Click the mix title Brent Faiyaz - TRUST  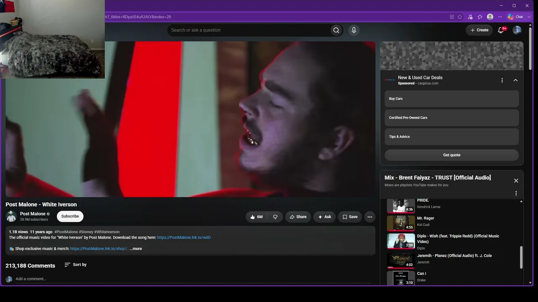(438, 178)
